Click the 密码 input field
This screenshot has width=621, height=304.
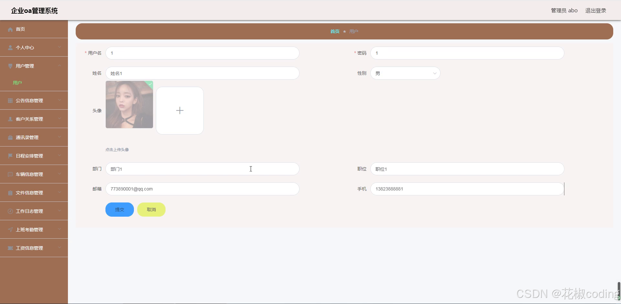(467, 53)
